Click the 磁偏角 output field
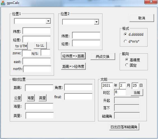Screen dimensions: 158x139 pyautogui.click(x=127, y=115)
